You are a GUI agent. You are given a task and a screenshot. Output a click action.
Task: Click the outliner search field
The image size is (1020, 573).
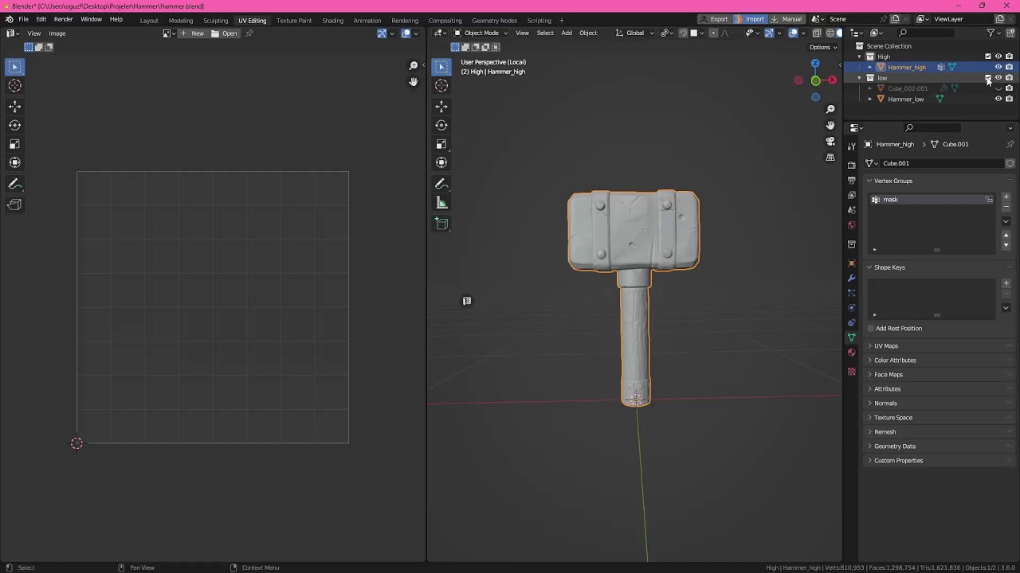click(926, 33)
